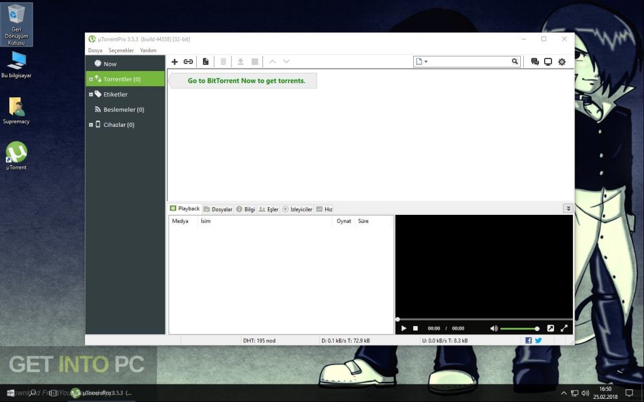
Task: Click DHT: 195 nod status text
Action: [259, 340]
